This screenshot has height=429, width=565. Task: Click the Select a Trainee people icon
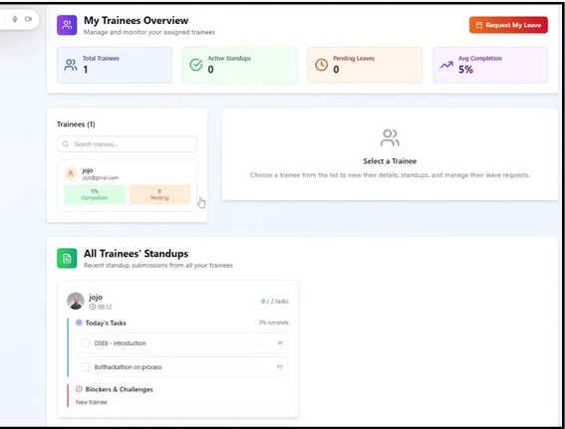[390, 137]
